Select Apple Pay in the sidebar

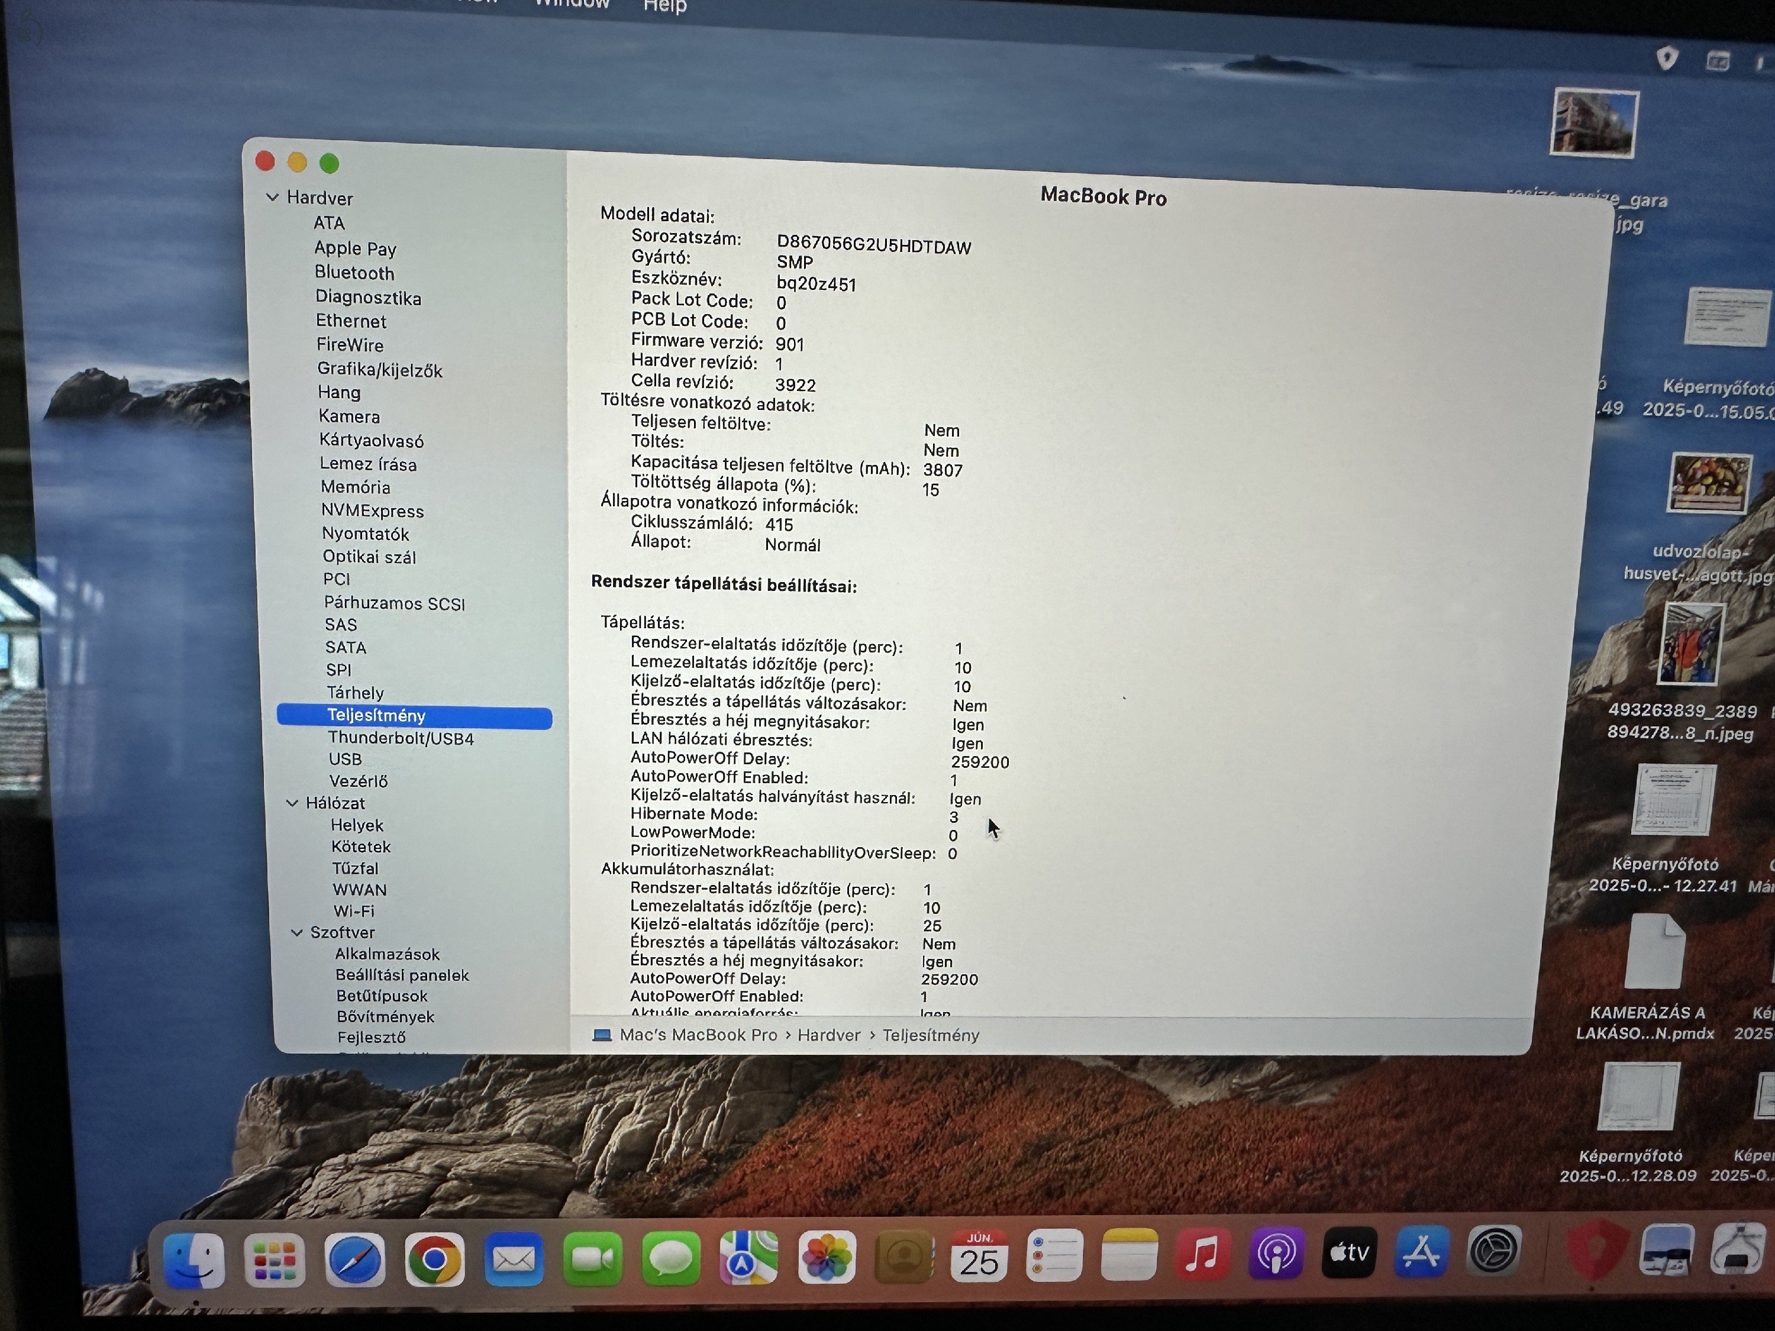point(356,248)
